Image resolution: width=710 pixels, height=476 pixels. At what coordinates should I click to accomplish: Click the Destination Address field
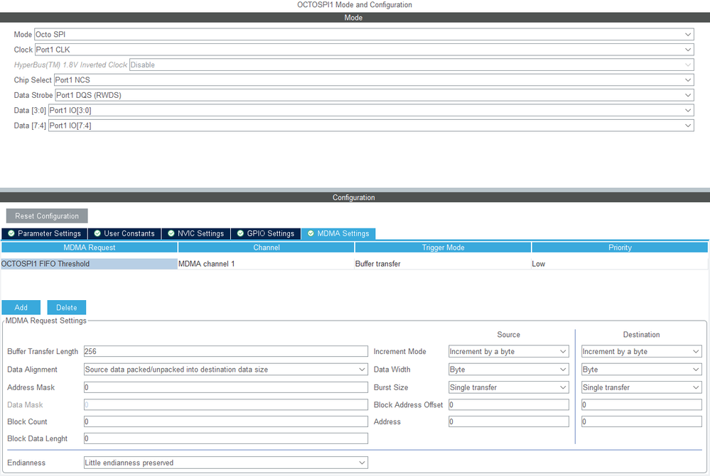point(642,422)
